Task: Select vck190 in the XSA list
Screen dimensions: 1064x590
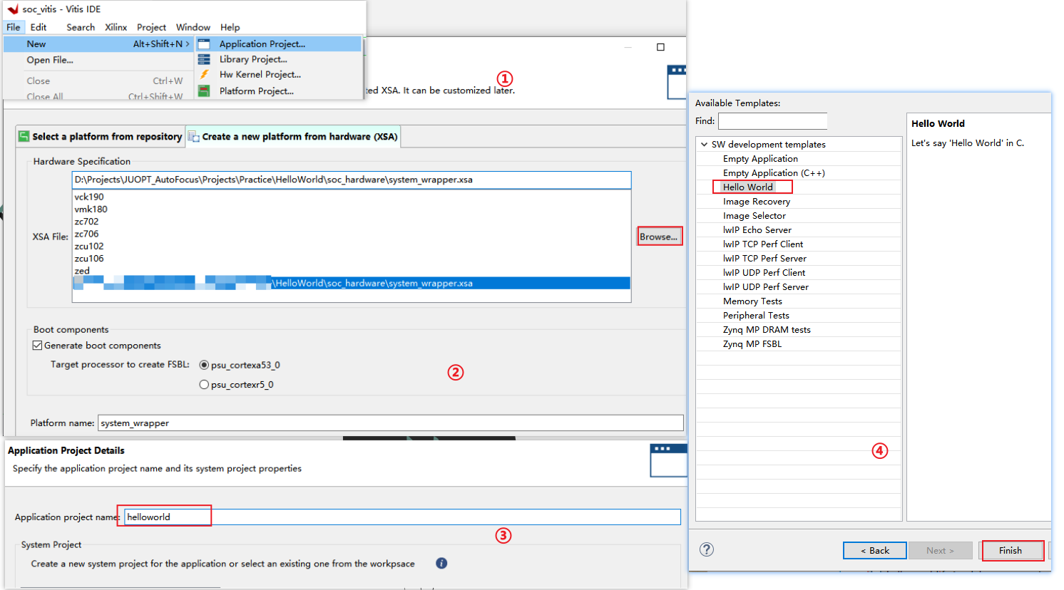Action: pyautogui.click(x=89, y=197)
